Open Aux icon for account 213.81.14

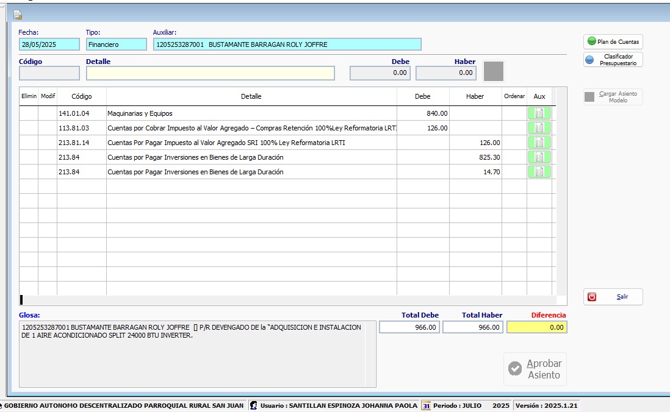[539, 143]
